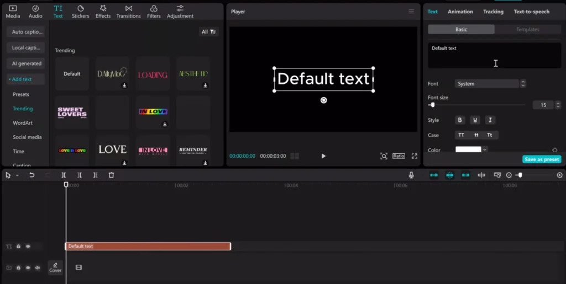Click the player fullscreen icon

[x=415, y=156]
